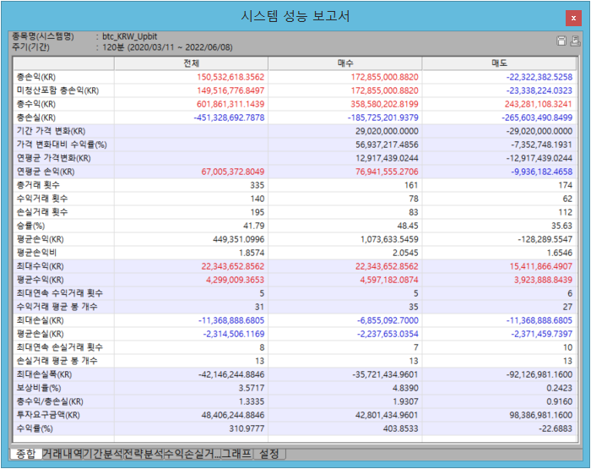The height and width of the screenshot is (469, 591).
Task: Open the 기간분석 tab
Action: [102, 454]
